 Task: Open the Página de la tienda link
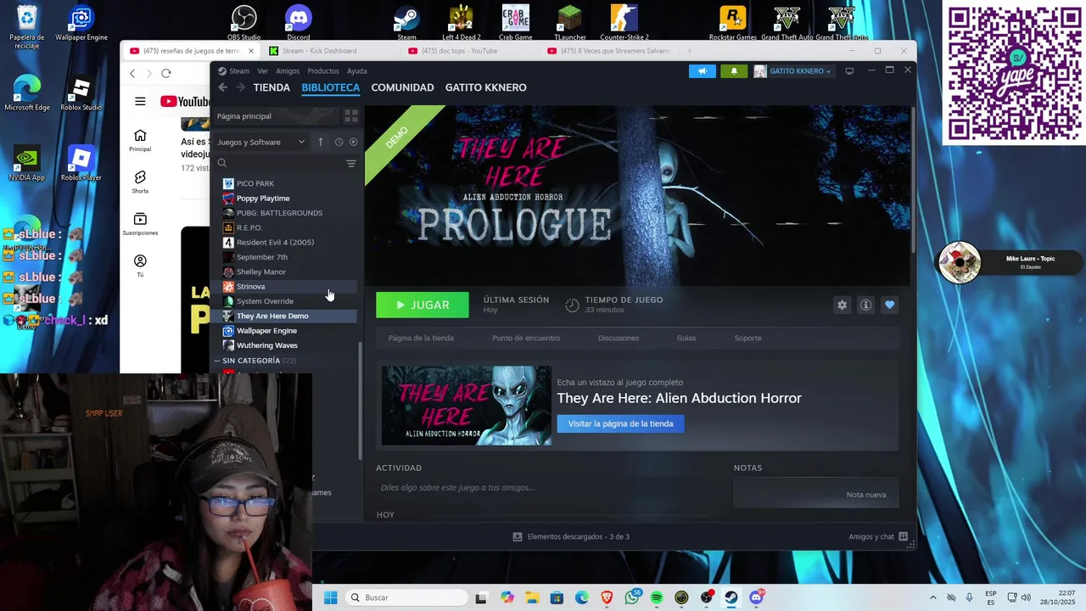point(421,338)
